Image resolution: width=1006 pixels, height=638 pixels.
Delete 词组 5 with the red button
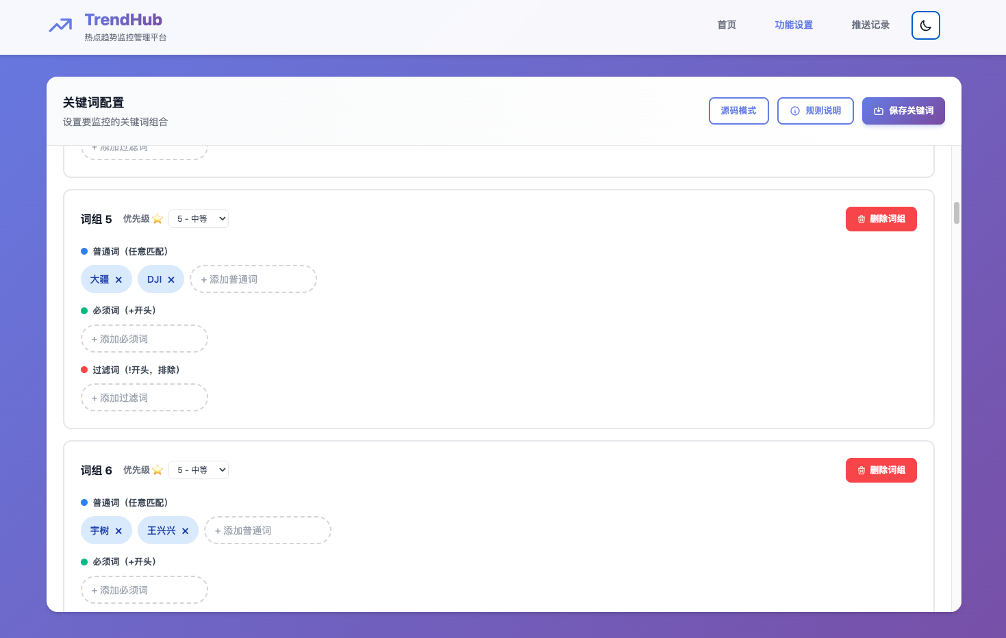(x=881, y=219)
